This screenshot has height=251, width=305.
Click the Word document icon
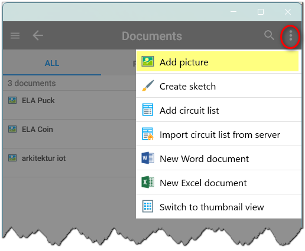pyautogui.click(x=148, y=158)
